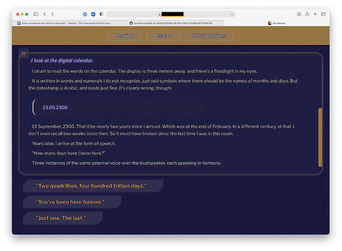342x251 pixels.
Task: Click the green fullscreen window button
Action: point(27,14)
